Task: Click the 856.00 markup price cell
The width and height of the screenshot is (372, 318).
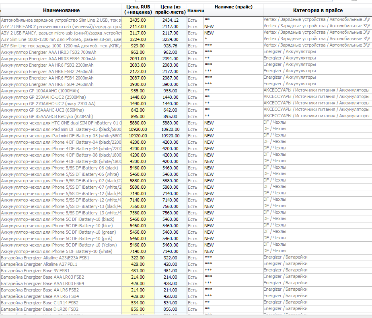Action: point(138,309)
